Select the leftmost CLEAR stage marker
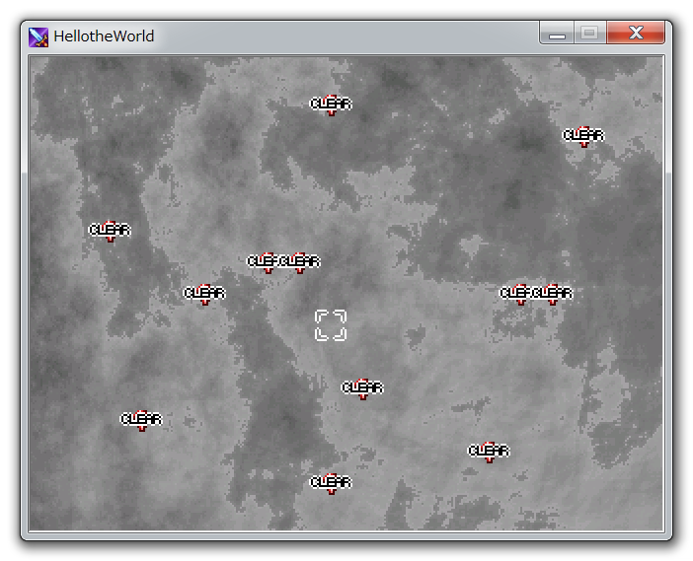693x561 pixels. click(110, 231)
